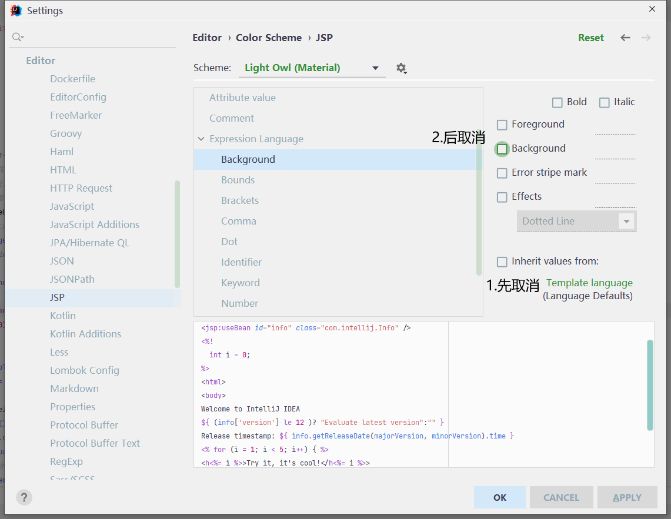This screenshot has width=671, height=519.
Task: Select Protocol Buffer Text in the sidebar
Action: pos(95,443)
